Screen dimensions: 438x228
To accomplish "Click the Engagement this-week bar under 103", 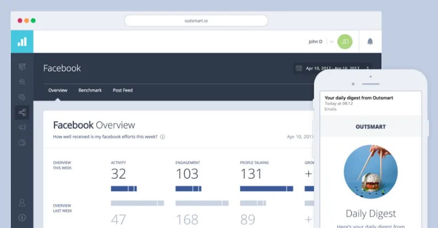I will coord(188,189).
